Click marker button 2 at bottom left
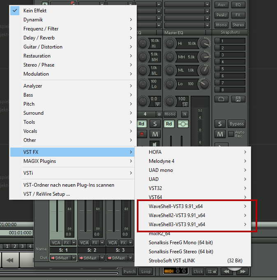 tap(15, 246)
